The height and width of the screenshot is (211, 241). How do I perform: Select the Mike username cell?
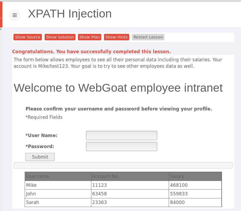click(x=31, y=185)
